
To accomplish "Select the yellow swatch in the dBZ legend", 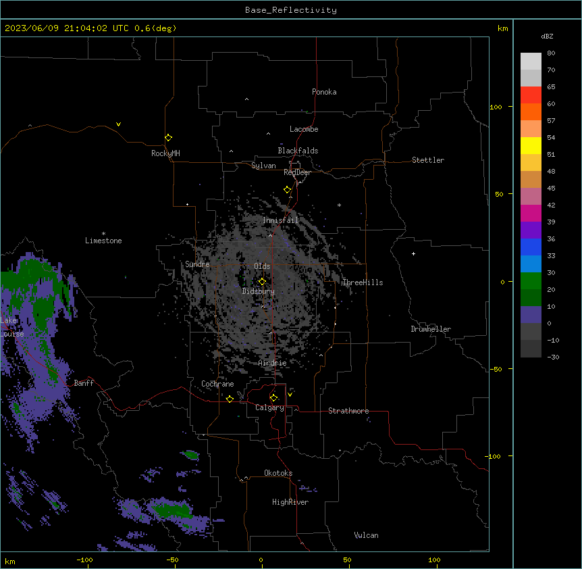I will click(531, 145).
